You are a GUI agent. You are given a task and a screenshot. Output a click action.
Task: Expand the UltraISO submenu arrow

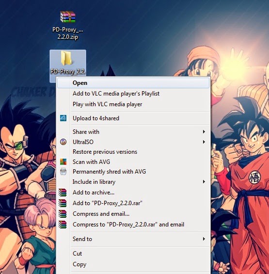pos(204,142)
